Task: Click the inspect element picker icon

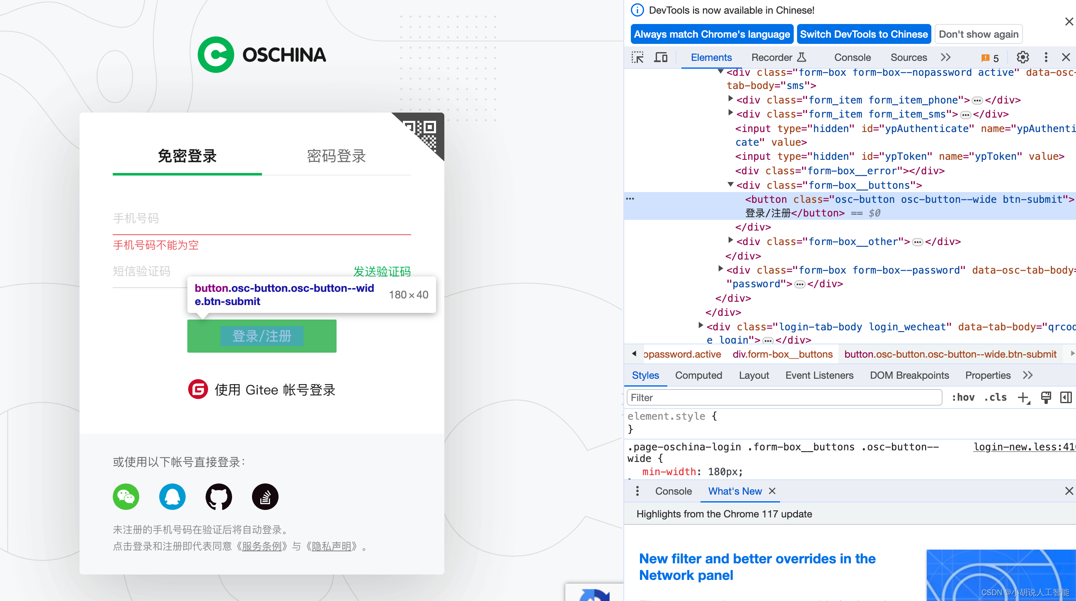Action: point(637,57)
